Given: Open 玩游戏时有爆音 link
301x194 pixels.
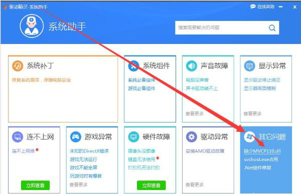Looking at the screenshot, I should click(x=86, y=176).
